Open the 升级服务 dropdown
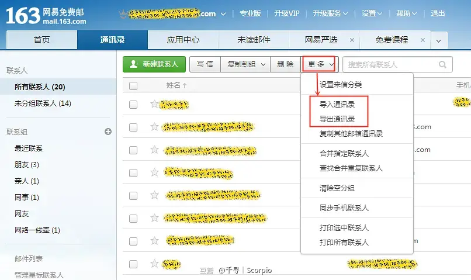Viewport: 471px width, 280px height. 330,13
